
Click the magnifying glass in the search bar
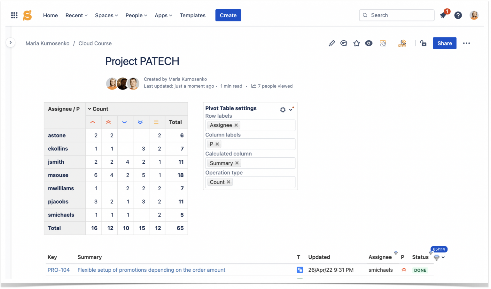click(365, 15)
